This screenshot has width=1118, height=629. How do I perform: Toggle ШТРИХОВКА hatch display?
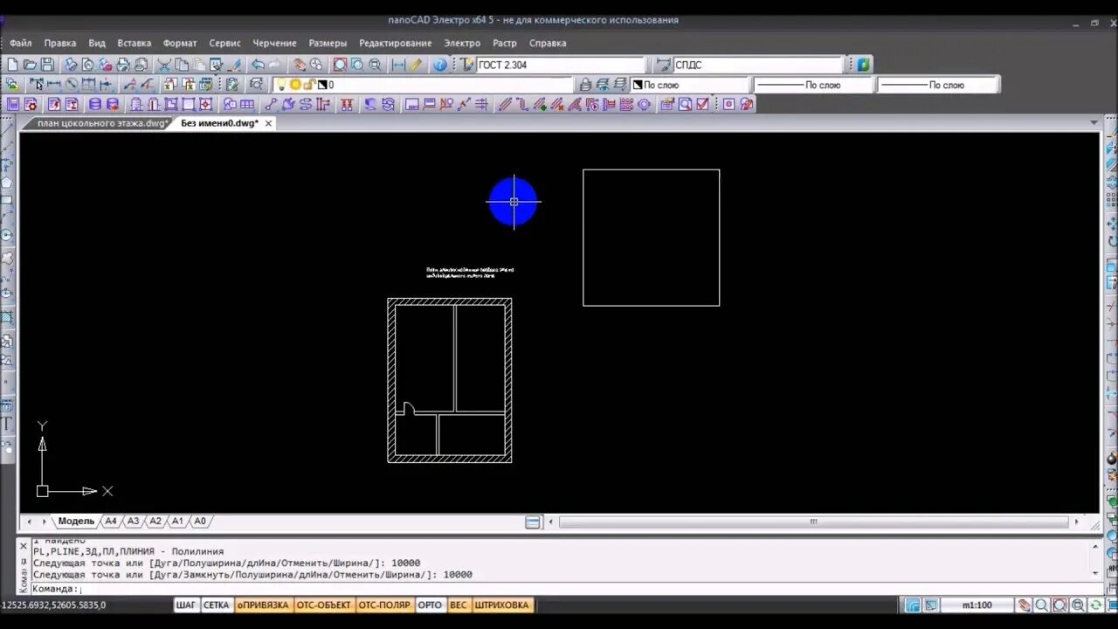(x=502, y=605)
